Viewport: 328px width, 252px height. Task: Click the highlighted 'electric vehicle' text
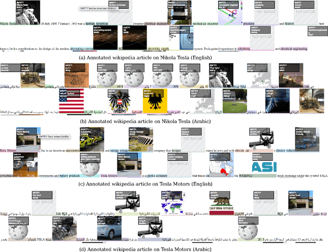coord(285,151)
